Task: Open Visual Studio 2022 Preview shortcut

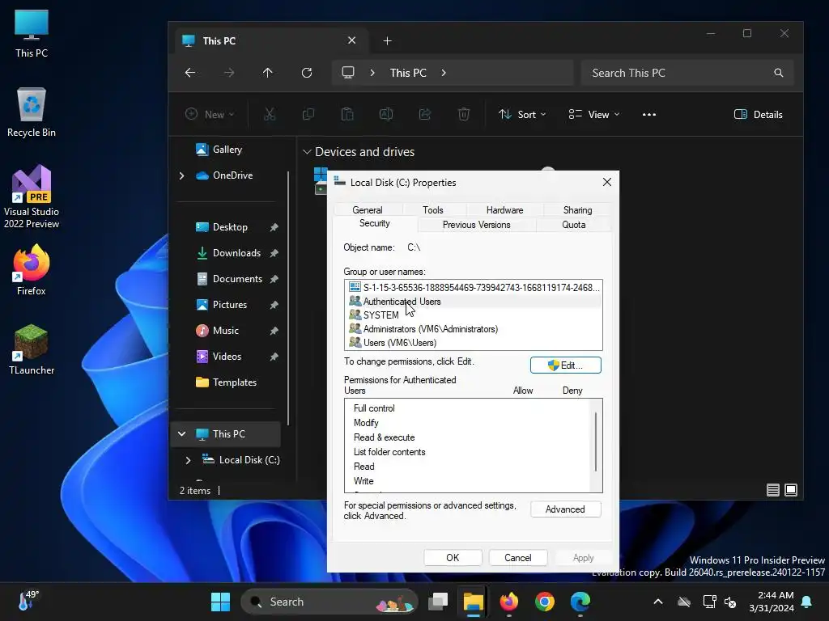Action: coord(32,196)
